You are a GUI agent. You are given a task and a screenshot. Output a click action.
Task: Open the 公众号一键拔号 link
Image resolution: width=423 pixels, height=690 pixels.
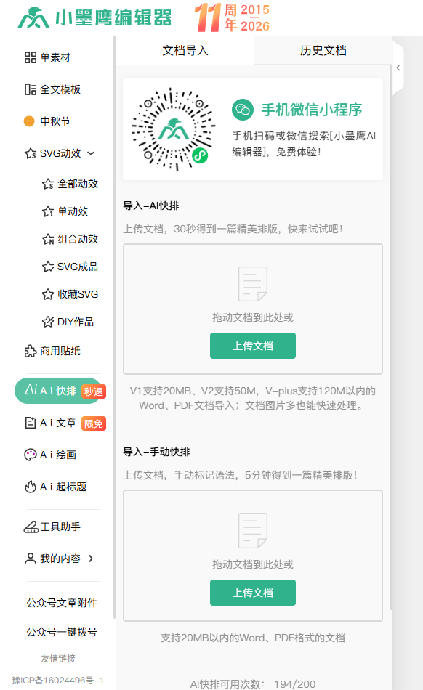click(x=62, y=632)
